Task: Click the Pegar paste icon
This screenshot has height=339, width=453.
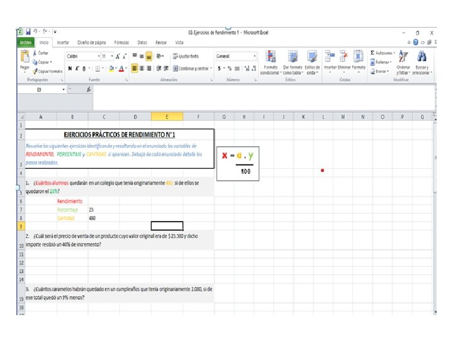Action: tap(25, 56)
